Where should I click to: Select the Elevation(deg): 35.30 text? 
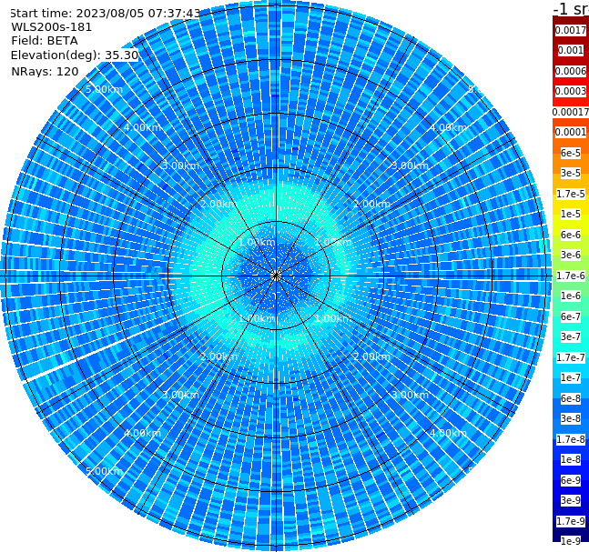click(x=75, y=55)
